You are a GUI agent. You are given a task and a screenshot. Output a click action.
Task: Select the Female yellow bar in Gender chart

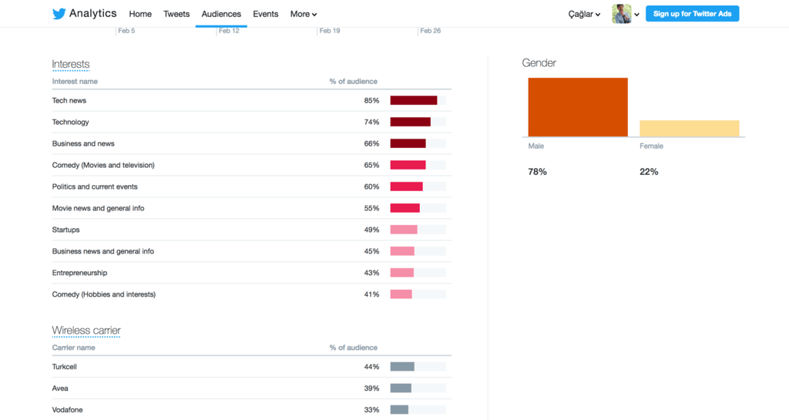click(690, 128)
